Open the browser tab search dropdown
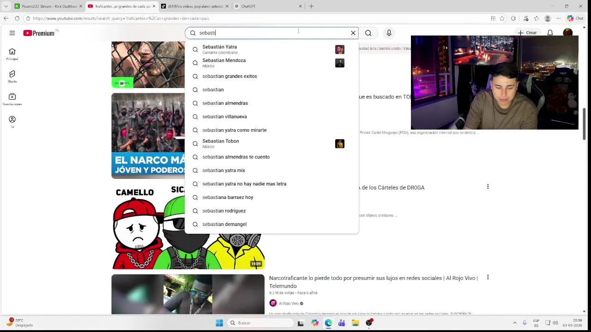This screenshot has height=332, width=591. tap(6, 6)
